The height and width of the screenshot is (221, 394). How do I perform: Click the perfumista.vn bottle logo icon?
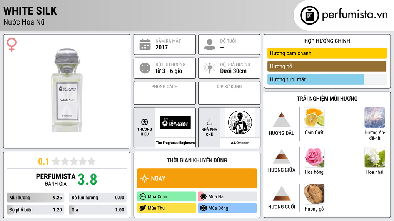309,15
